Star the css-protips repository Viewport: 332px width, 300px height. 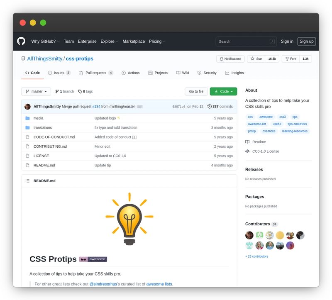coord(256,59)
